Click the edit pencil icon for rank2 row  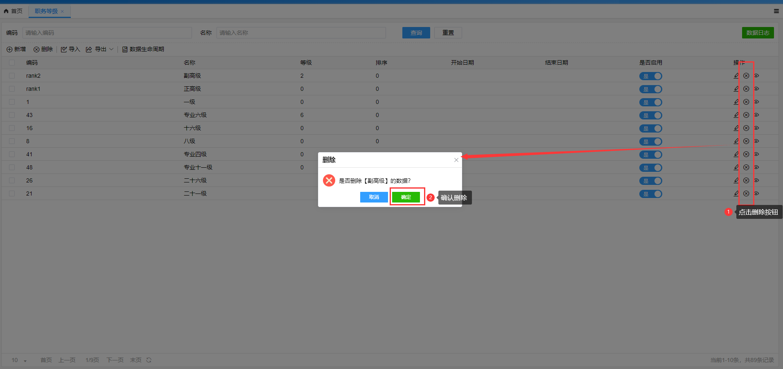pos(736,76)
